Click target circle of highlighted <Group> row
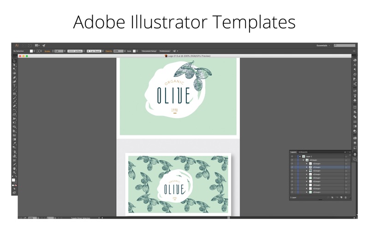 point(346,167)
